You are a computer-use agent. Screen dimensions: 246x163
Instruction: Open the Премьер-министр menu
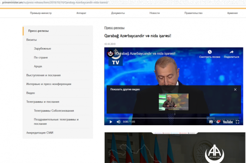coord(41,13)
